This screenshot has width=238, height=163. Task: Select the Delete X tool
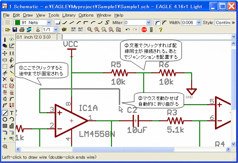5,79
